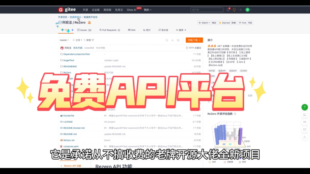Click the plus create icon in header

pyautogui.click(x=241, y=10)
